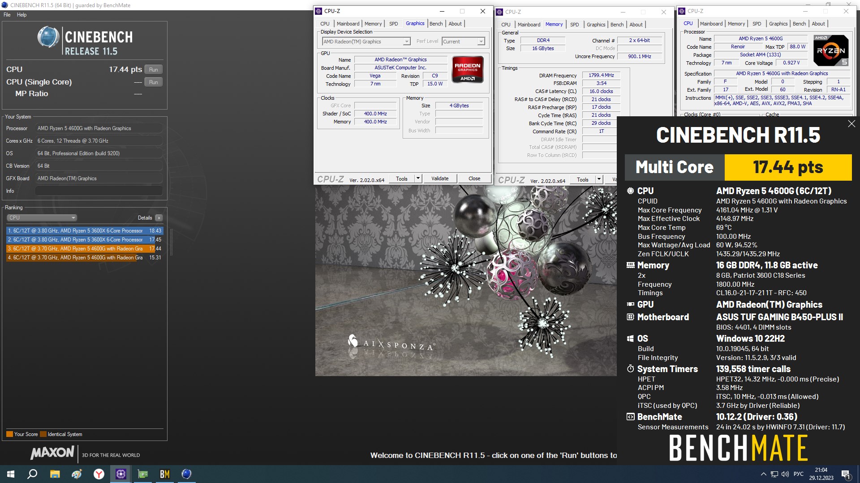The width and height of the screenshot is (860, 483).
Task: Switch to CPU-Z taskbar icon
Action: pyautogui.click(x=120, y=474)
